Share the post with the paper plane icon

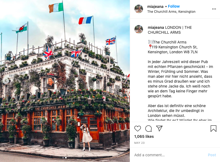coord(159,128)
